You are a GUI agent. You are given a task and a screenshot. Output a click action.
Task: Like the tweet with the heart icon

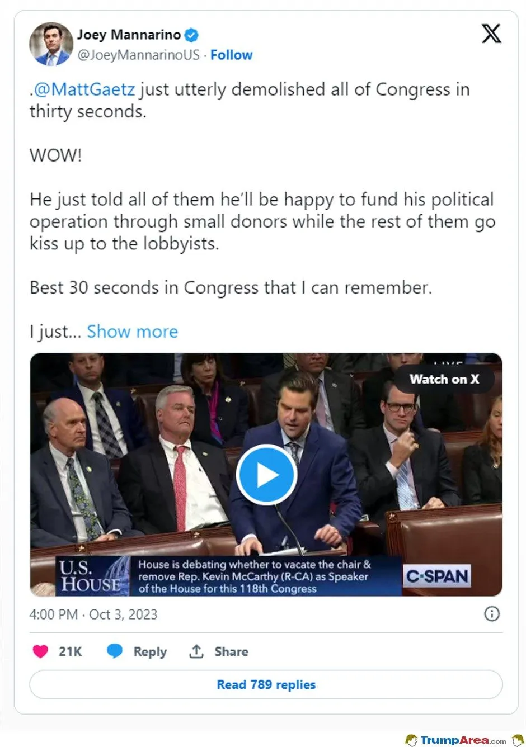click(40, 651)
